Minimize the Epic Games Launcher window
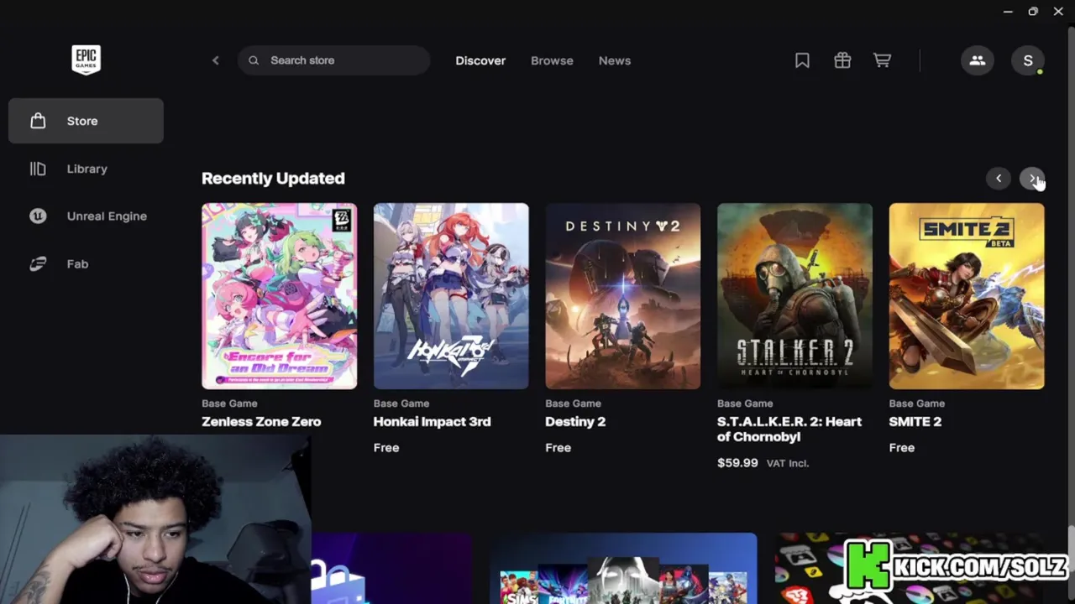Screen dimensions: 1075x604 pyautogui.click(x=1008, y=12)
